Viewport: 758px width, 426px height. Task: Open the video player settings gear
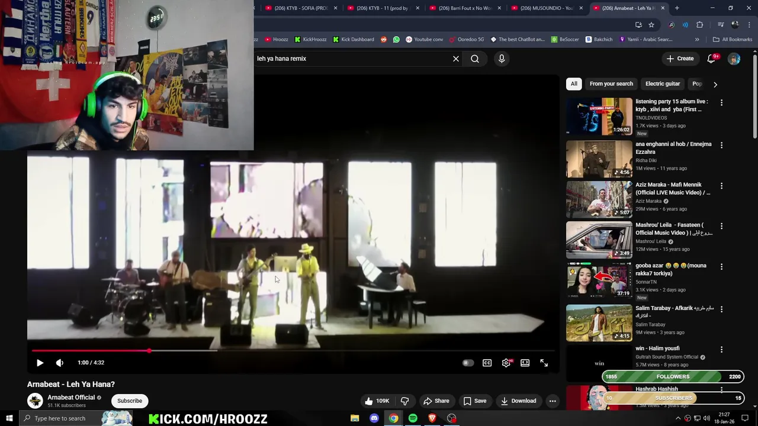tap(506, 363)
